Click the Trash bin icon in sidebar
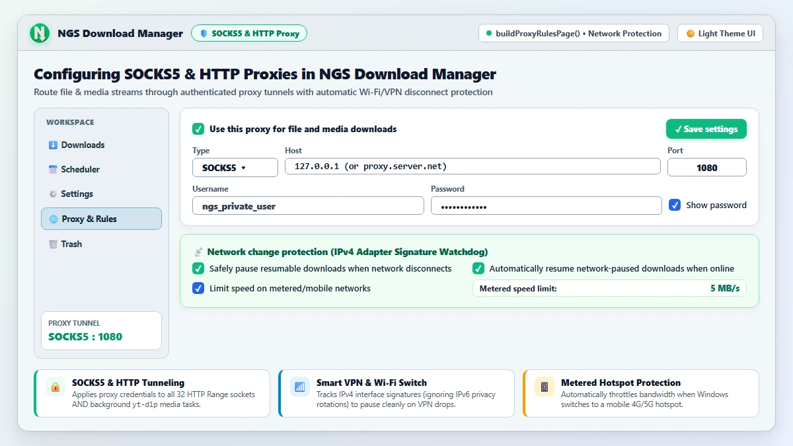 [x=54, y=244]
